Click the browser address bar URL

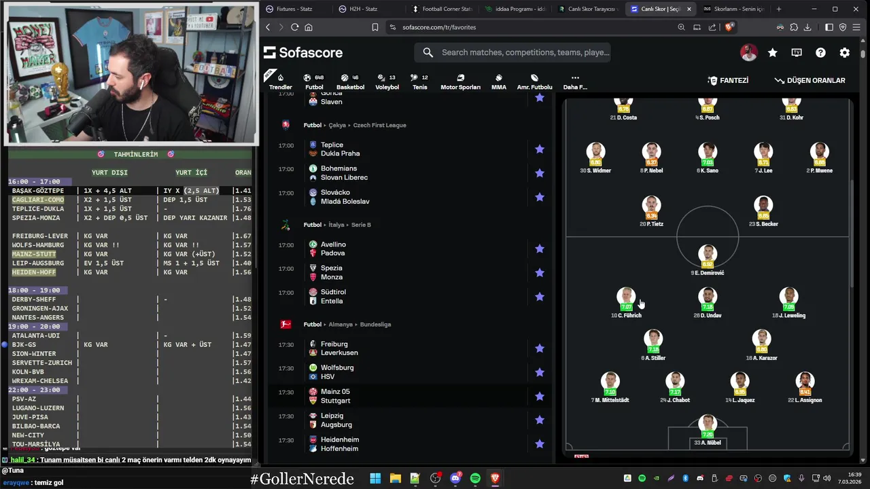coord(439,27)
